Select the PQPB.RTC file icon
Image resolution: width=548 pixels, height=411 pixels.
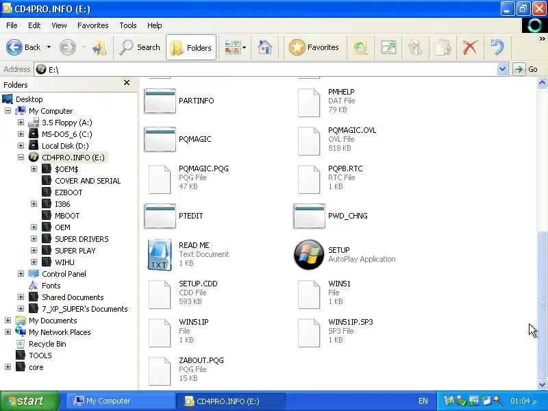coord(309,179)
